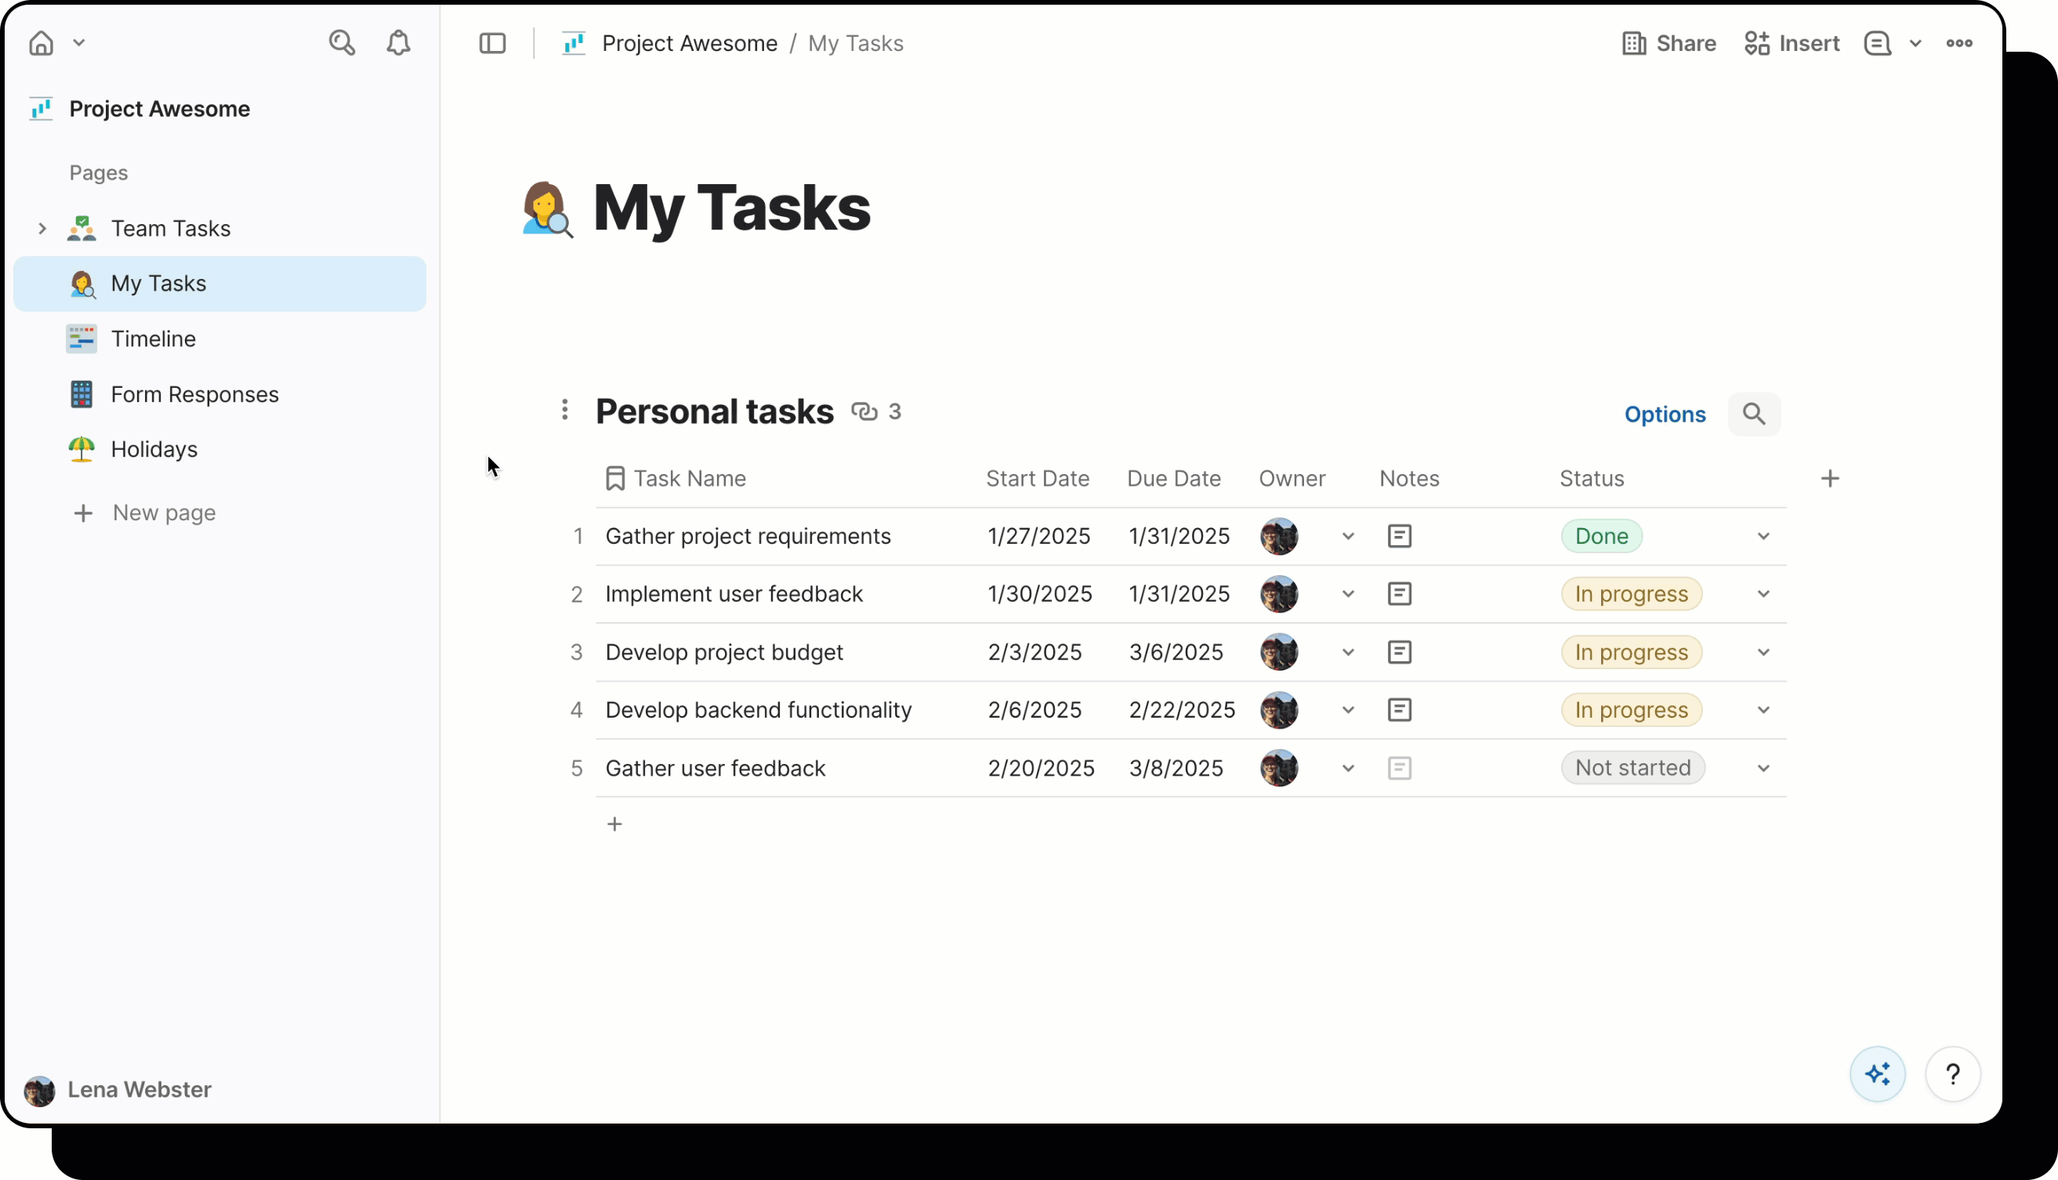Open Personal tasks table kebab menu
The image size is (2058, 1180).
pyautogui.click(x=565, y=410)
